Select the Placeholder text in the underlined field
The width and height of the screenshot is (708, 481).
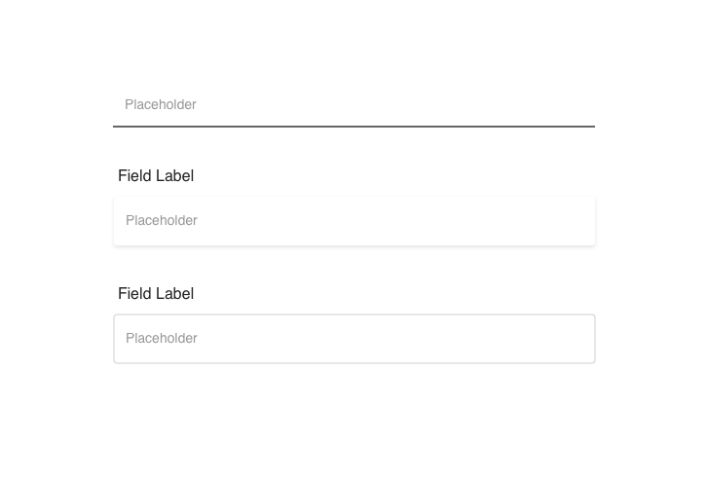161,105
